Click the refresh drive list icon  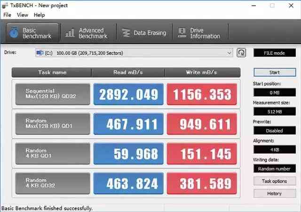coord(241,53)
